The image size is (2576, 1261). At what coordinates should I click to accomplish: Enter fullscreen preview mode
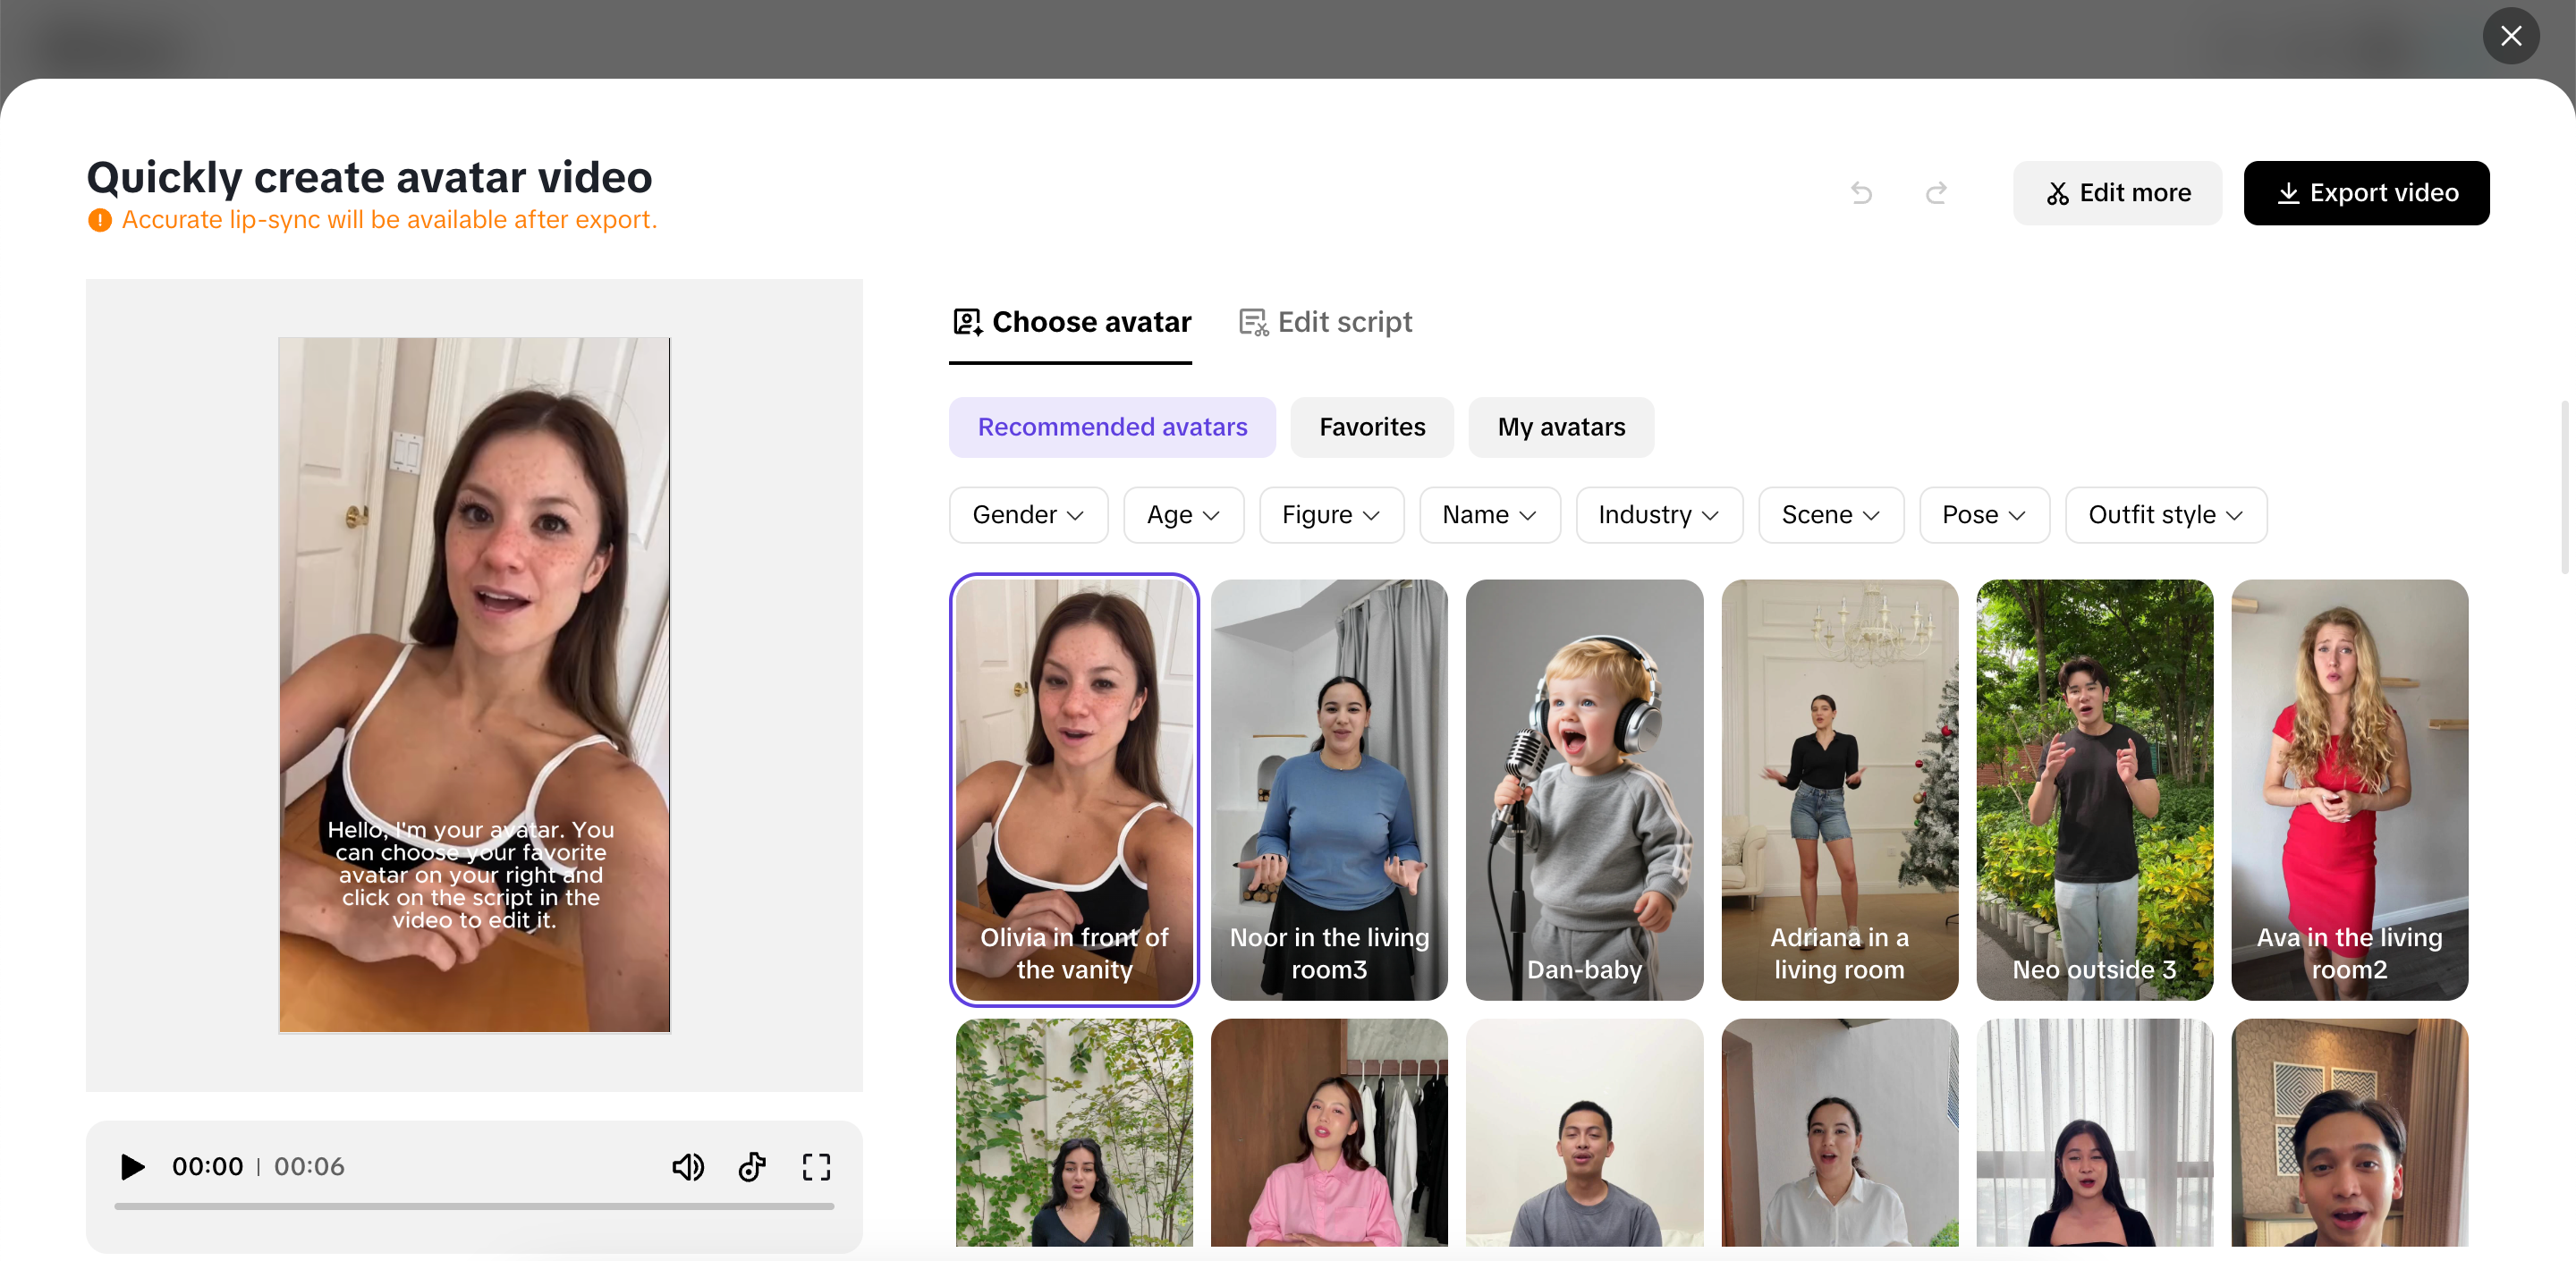[816, 1166]
